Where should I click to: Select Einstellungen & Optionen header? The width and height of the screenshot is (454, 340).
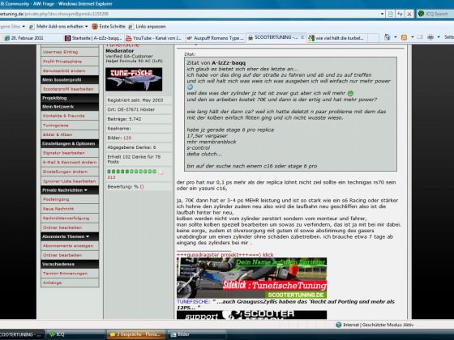70,144
